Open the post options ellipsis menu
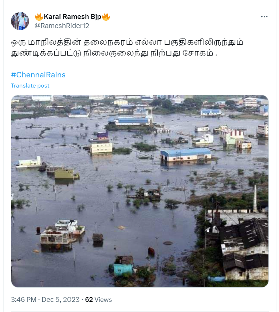This screenshot has height=312, width=279. point(263,16)
